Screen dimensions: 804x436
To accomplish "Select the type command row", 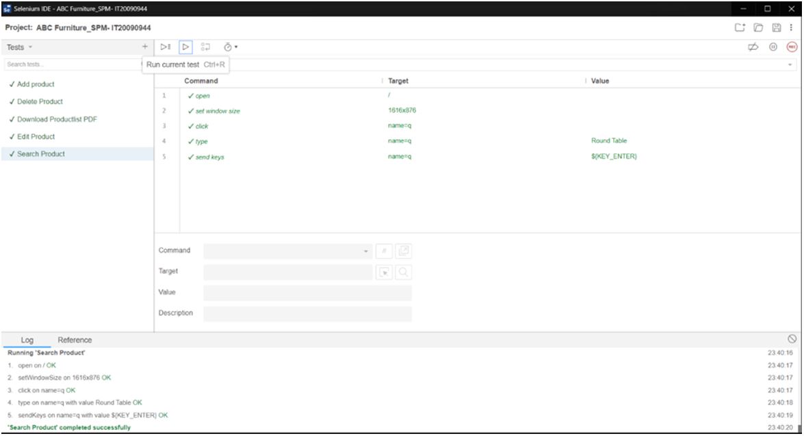I will tap(477, 141).
